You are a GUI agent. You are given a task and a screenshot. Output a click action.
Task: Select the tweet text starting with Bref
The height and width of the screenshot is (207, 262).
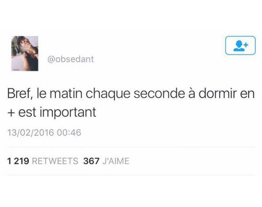click(x=131, y=103)
